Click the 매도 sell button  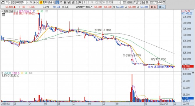[x=162, y=7]
